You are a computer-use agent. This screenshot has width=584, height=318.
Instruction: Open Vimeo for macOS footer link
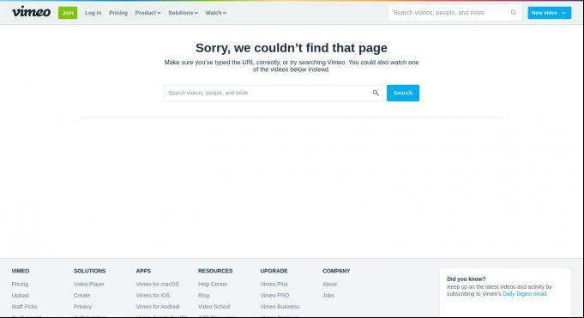pos(157,284)
